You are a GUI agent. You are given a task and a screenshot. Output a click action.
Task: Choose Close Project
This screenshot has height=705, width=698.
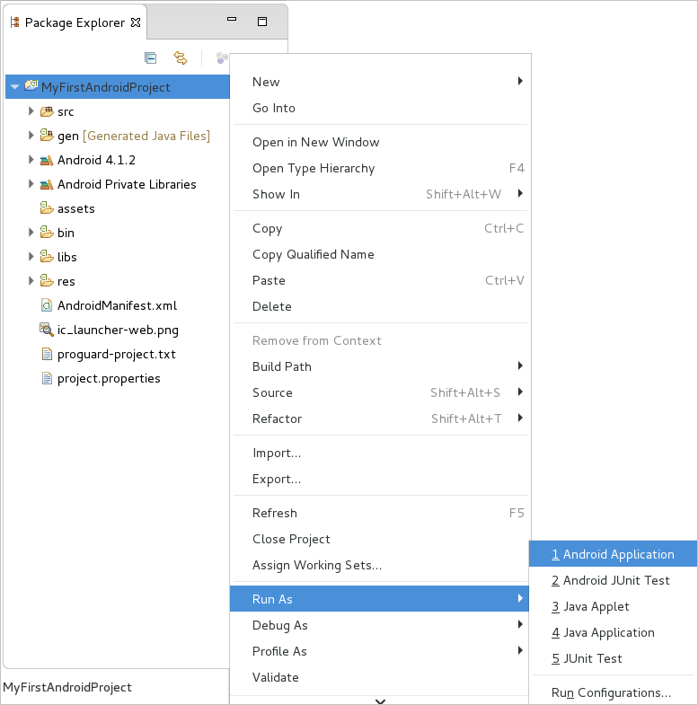click(x=380, y=539)
